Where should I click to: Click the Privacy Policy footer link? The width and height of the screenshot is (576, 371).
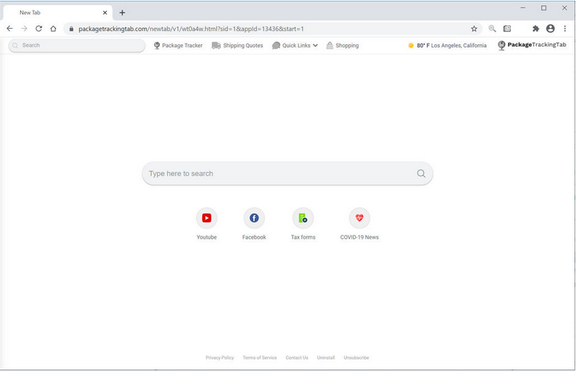(219, 358)
